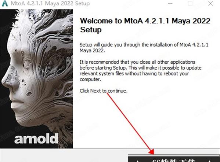
Task: Click the word 'Setup' in the big heading
Action: (91, 30)
